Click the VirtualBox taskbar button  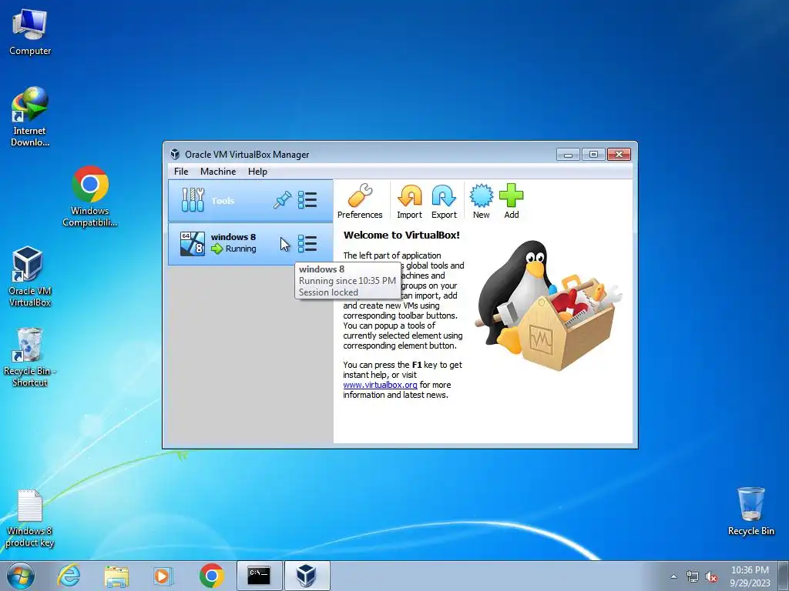click(x=307, y=576)
